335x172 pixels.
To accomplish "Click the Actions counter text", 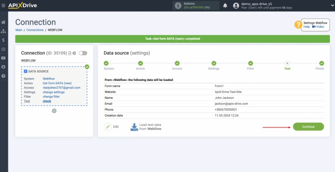I will [x=196, y=6].
